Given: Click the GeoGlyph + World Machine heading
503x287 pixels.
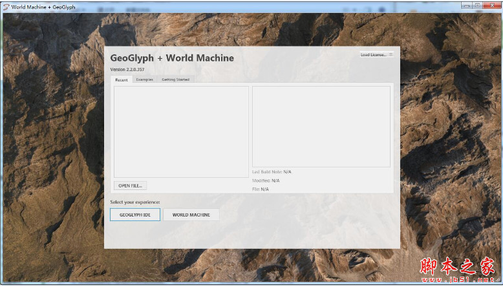Looking at the screenshot, I should pos(172,58).
